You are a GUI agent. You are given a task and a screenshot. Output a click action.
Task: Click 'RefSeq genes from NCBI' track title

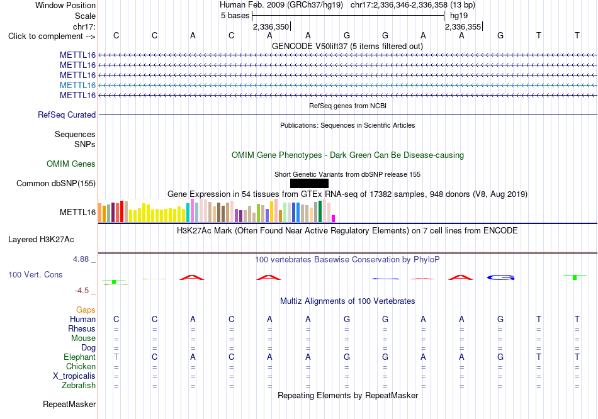(x=347, y=106)
